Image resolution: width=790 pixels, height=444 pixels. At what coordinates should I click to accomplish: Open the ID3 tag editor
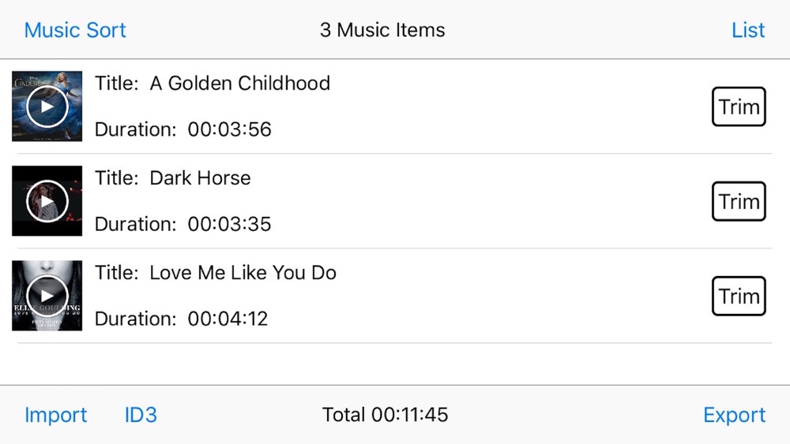tap(141, 416)
